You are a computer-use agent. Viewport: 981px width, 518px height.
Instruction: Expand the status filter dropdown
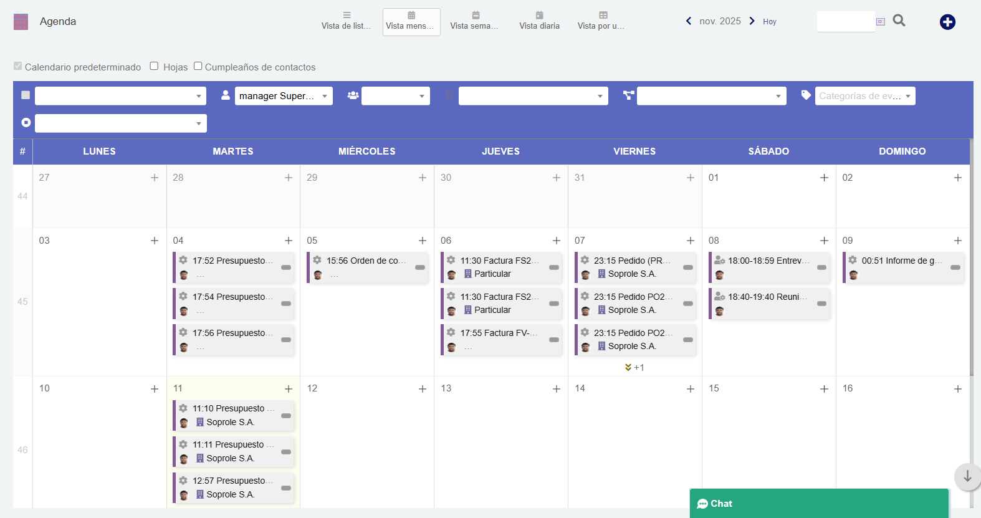[121, 123]
